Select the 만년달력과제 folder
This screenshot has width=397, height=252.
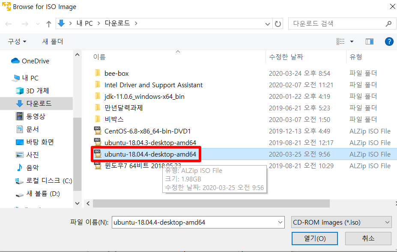[x=124, y=108]
